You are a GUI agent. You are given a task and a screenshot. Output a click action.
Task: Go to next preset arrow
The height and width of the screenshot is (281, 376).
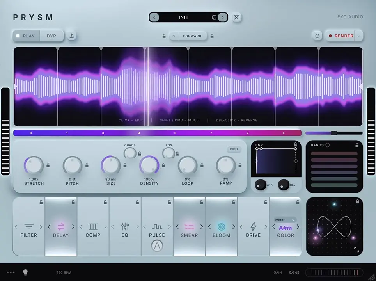[x=223, y=17]
